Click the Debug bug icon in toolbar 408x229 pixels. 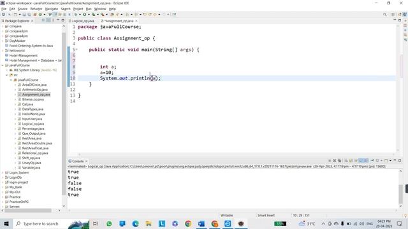[x=75, y=15]
